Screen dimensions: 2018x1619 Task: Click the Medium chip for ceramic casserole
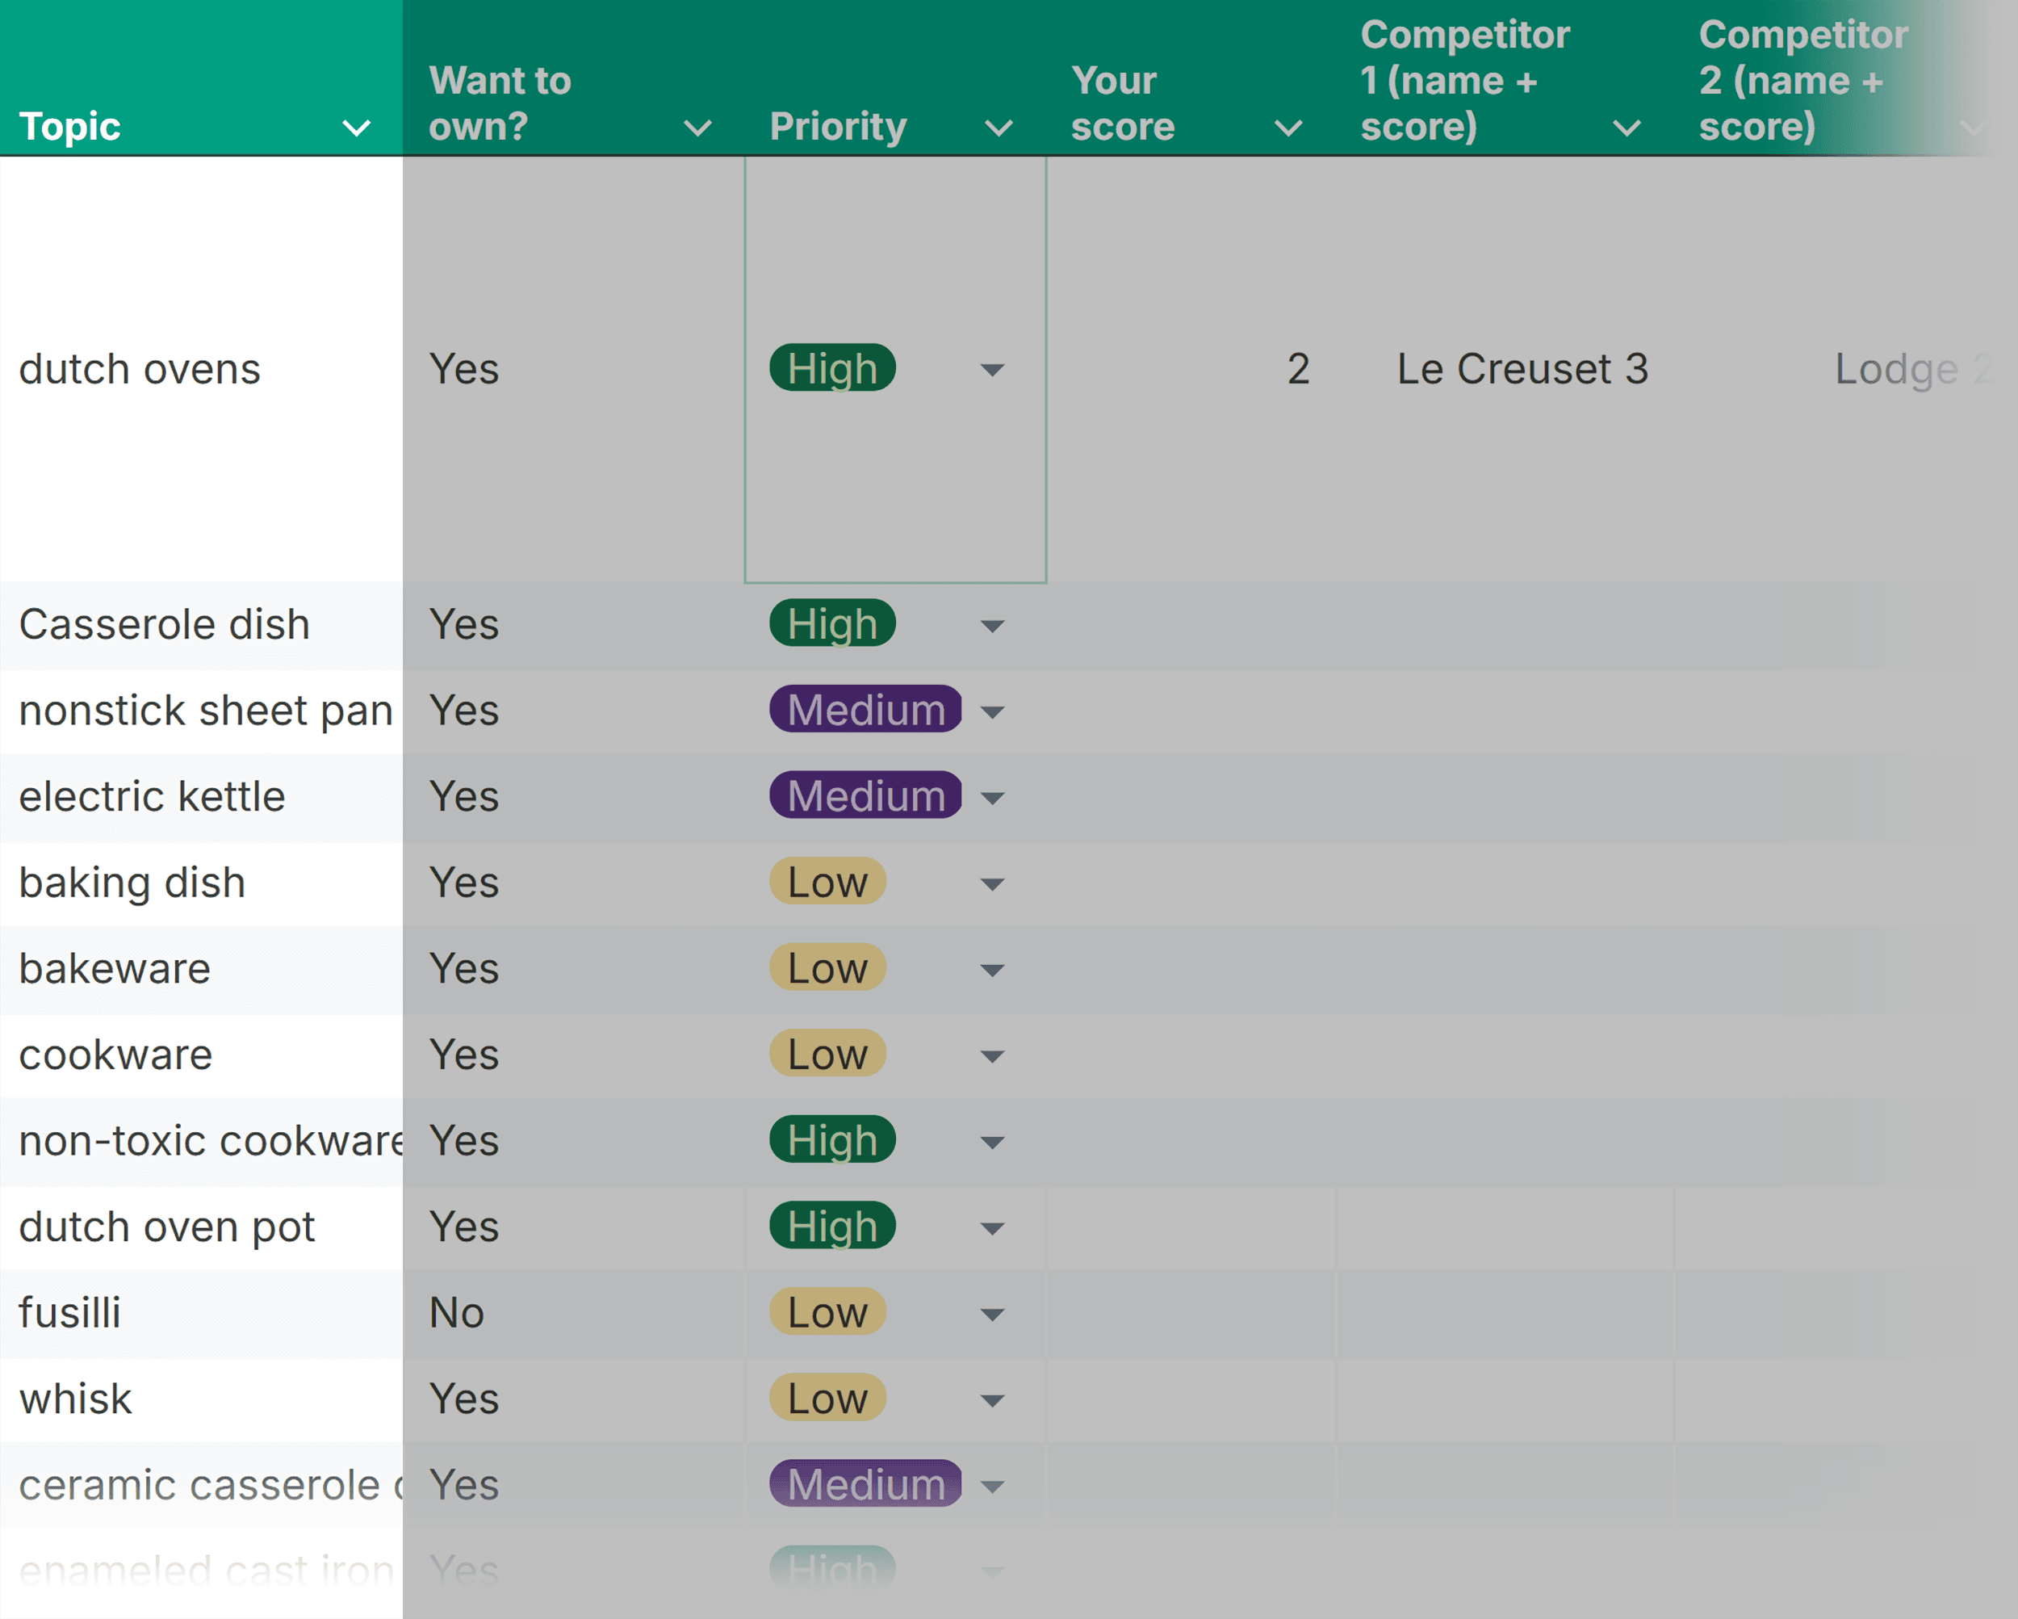pos(865,1484)
